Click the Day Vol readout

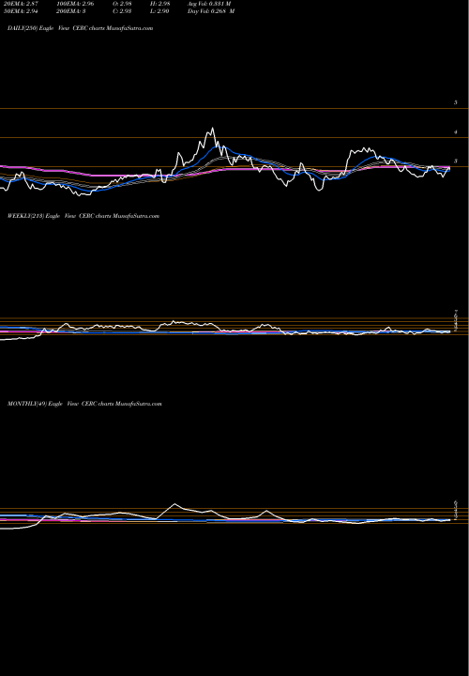click(211, 11)
